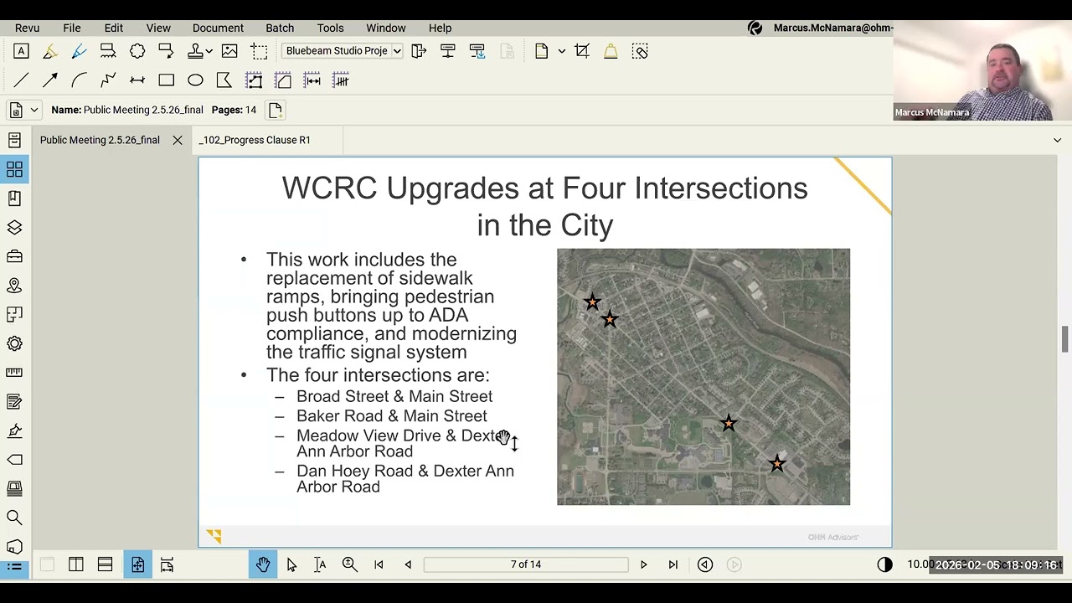This screenshot has width=1072, height=603.
Task: Toggle single page view mode
Action: point(137,564)
